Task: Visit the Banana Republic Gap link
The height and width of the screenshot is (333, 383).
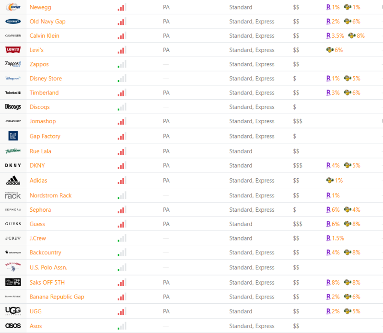Action: 57,297
